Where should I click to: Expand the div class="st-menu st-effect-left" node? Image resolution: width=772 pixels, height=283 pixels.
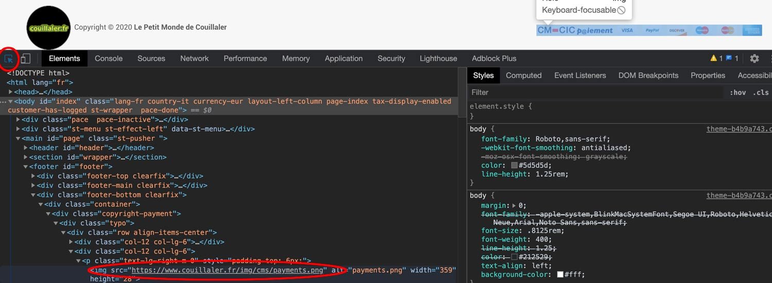[x=18, y=129]
